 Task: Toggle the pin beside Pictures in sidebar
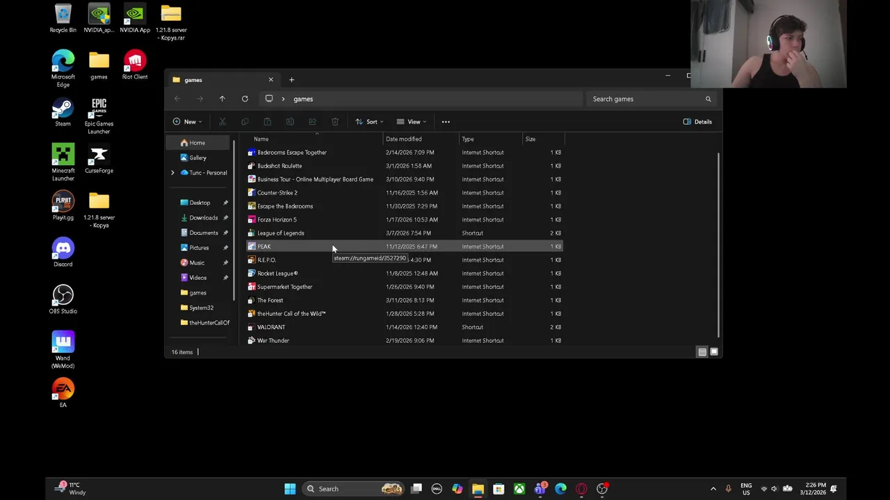[x=225, y=248]
